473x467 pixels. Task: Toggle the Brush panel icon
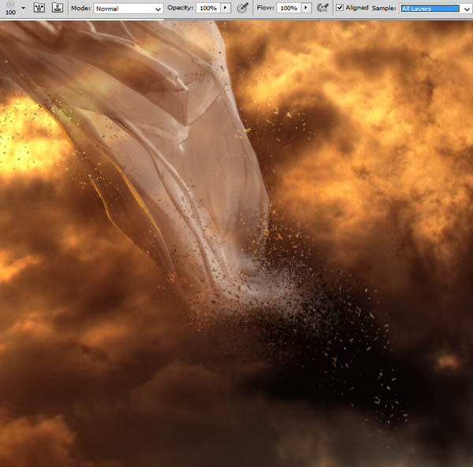pos(39,8)
